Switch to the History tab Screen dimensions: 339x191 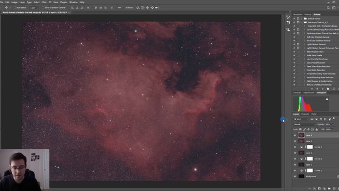(307, 14)
